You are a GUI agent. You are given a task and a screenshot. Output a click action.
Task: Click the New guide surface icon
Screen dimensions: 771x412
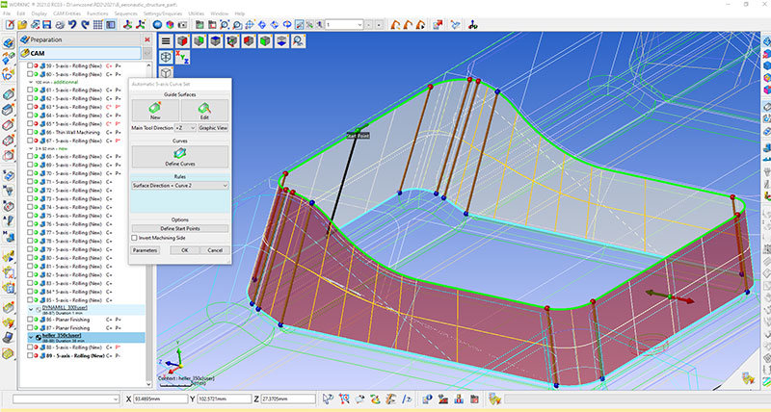tap(155, 107)
